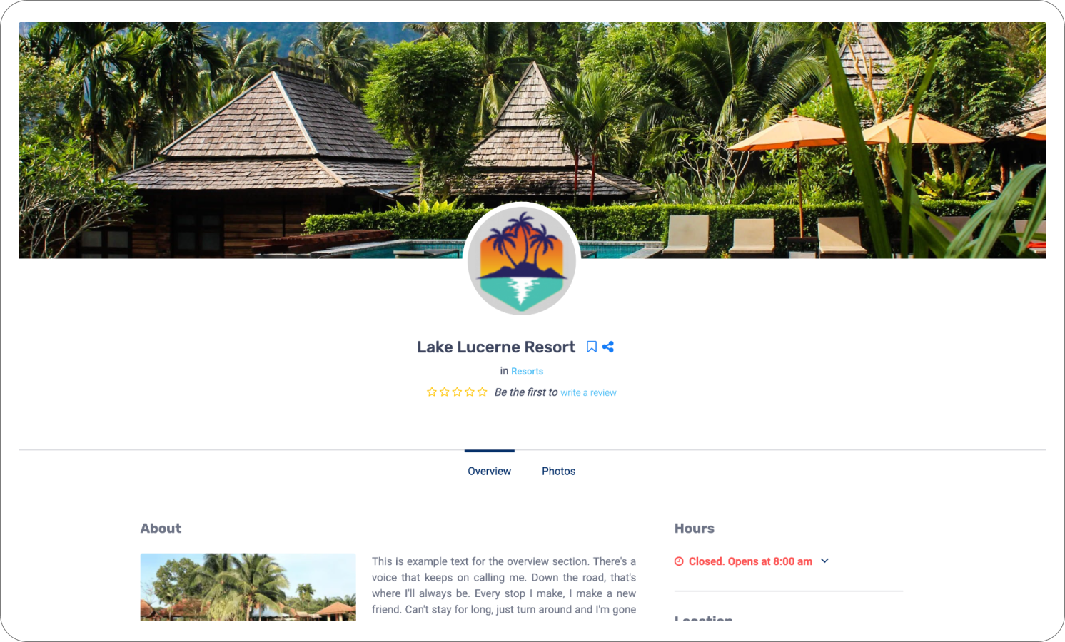The width and height of the screenshot is (1065, 642).
Task: Bookmark Lake Lucerne Resort with the bookmark icon
Action: [592, 347]
